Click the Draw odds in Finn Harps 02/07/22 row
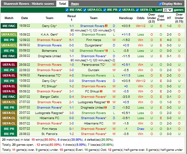Viewport: 187px width, 154px height. pos(140,129)
